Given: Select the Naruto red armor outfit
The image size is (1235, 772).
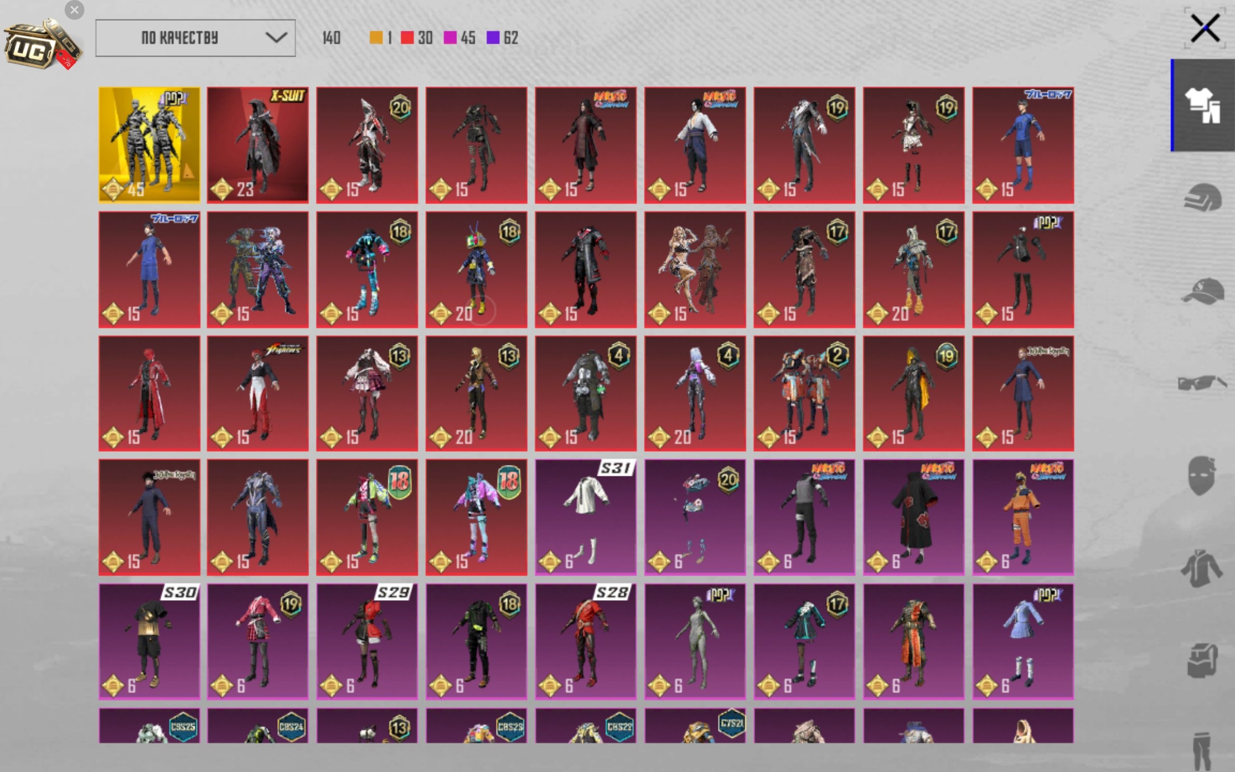Looking at the screenshot, I should pos(586,145).
